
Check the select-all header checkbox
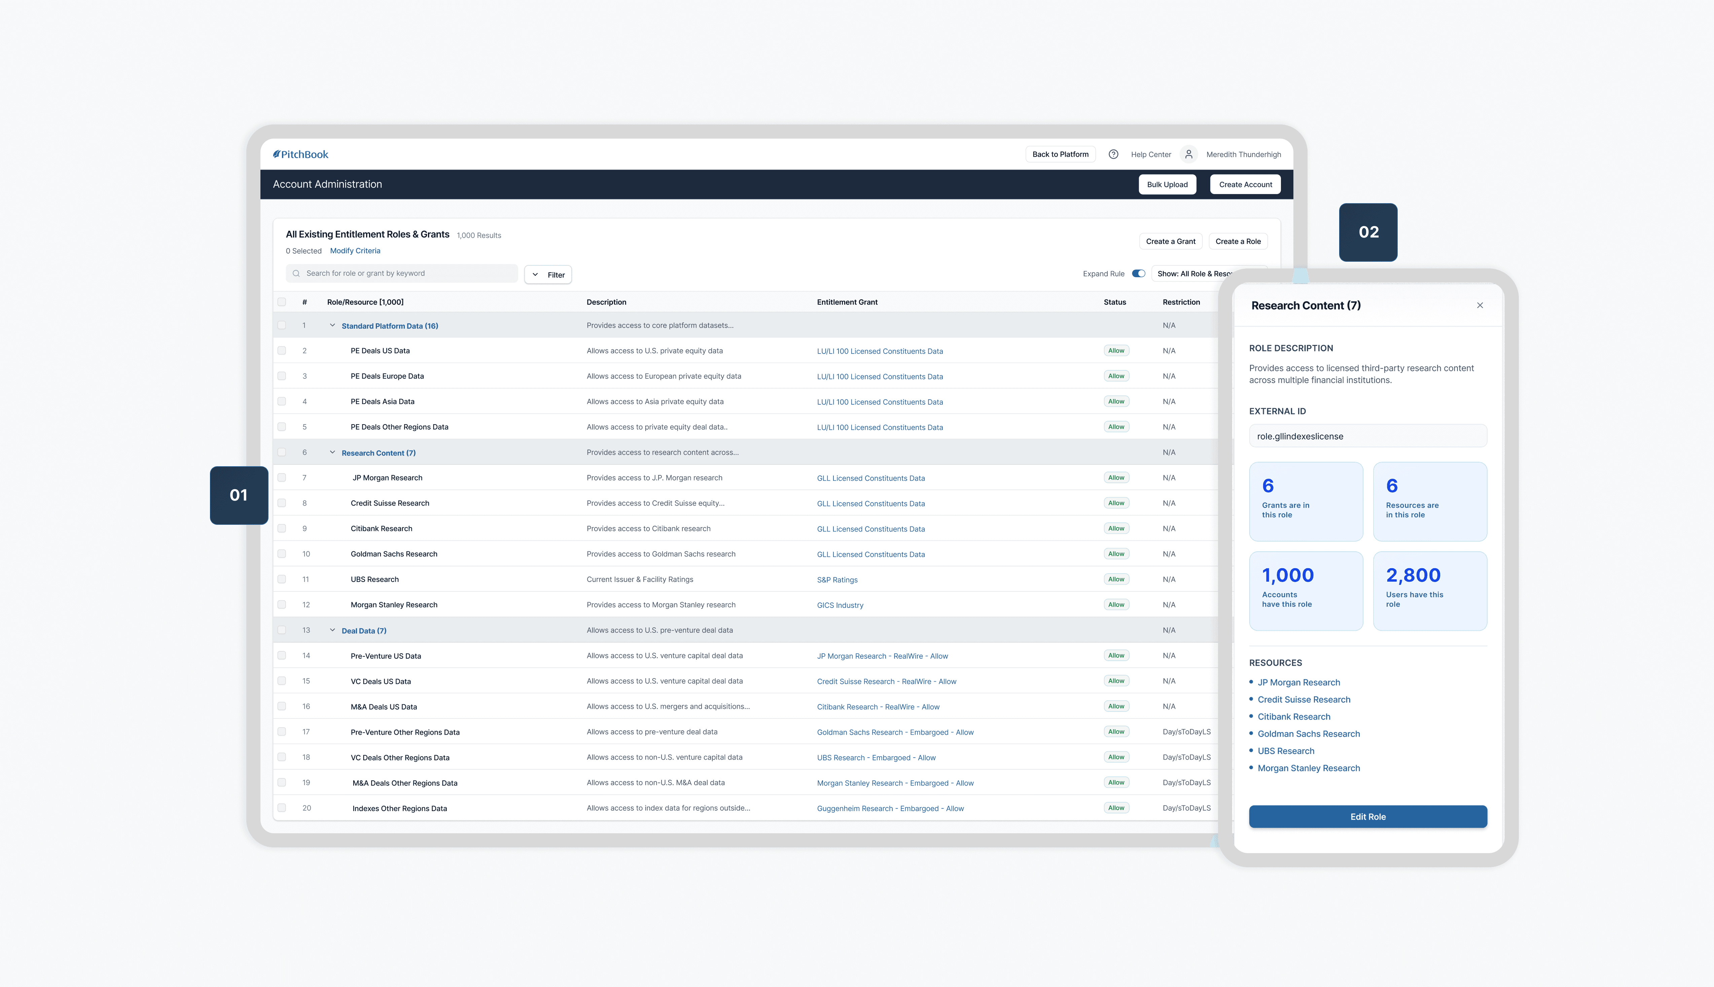pyautogui.click(x=282, y=302)
